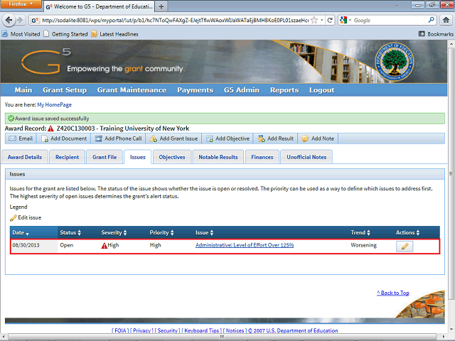Click the red alert icon beside Award Record
This screenshot has width=455, height=341.
coord(50,129)
